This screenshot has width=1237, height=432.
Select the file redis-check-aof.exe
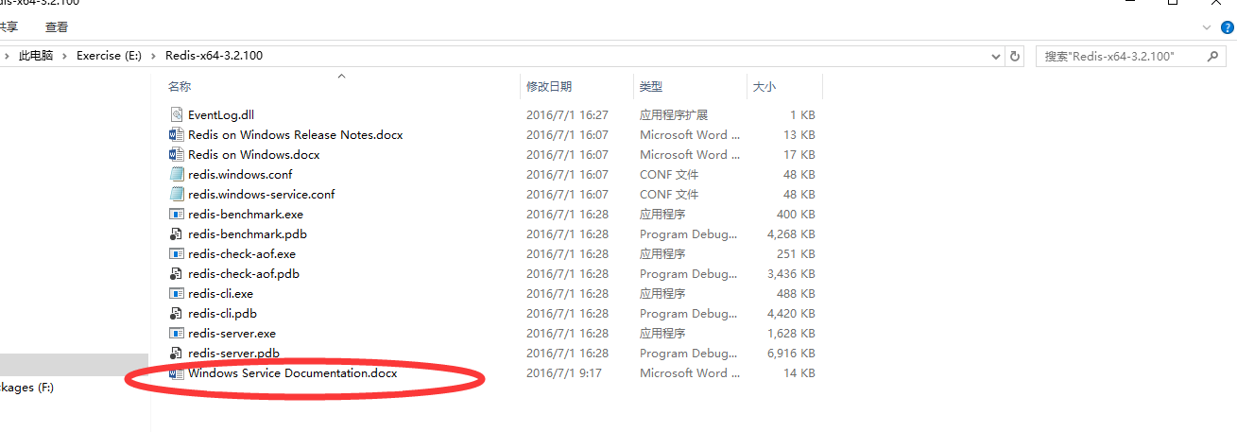pyautogui.click(x=242, y=253)
